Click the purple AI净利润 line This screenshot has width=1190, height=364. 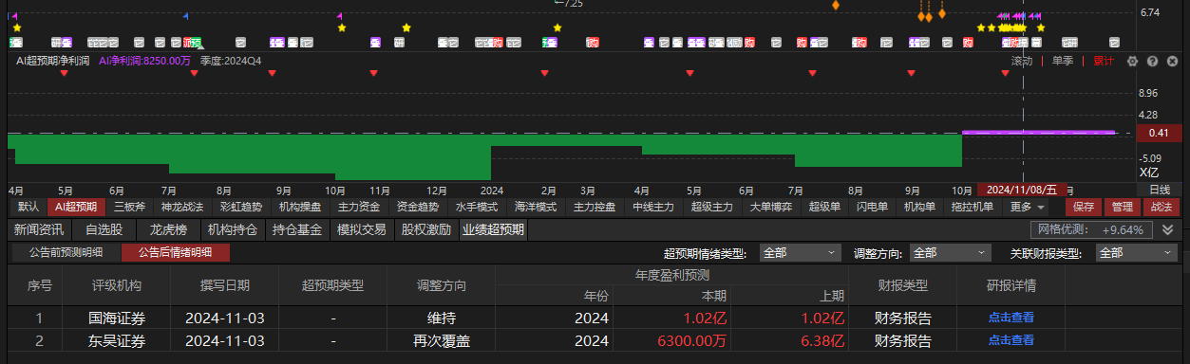pos(1037,132)
